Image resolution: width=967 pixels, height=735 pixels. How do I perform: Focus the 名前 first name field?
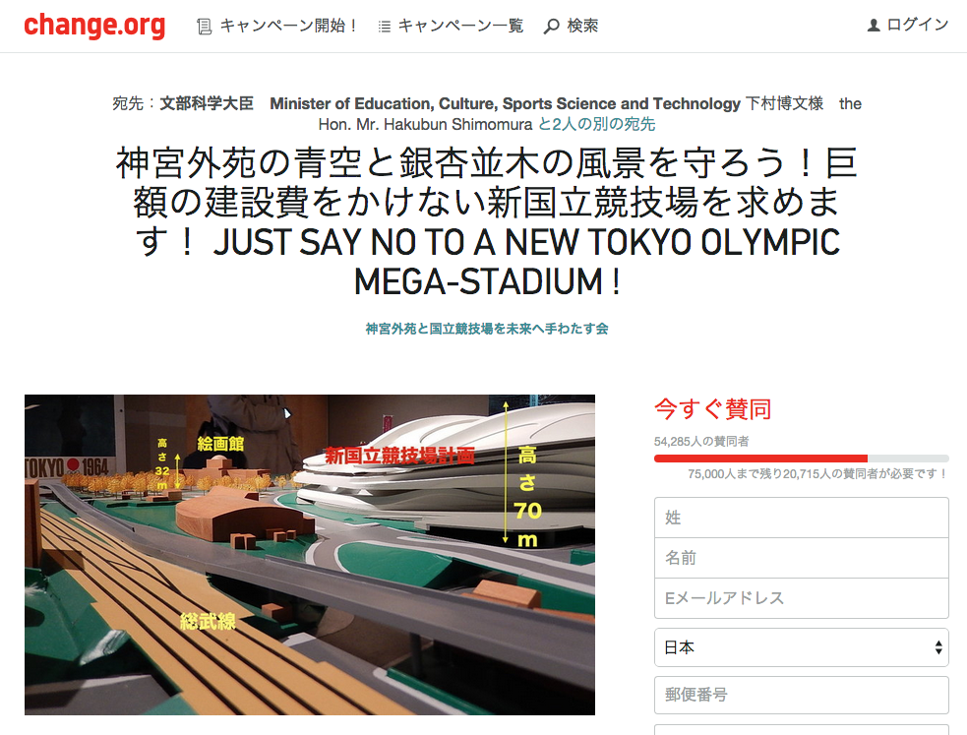[801, 558]
